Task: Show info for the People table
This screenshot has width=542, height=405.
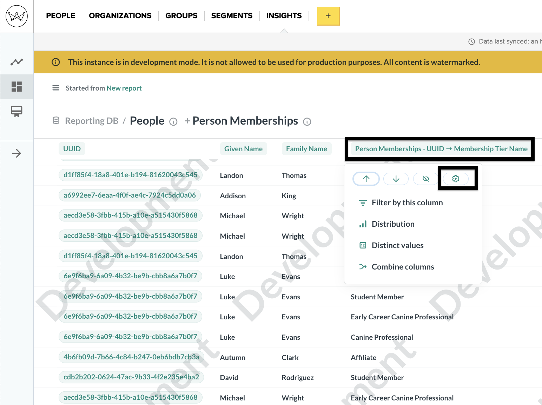Action: [x=173, y=121]
